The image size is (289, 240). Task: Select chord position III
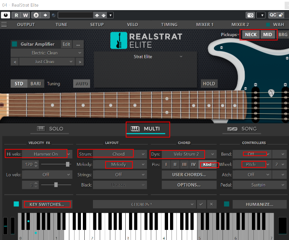click(184, 164)
